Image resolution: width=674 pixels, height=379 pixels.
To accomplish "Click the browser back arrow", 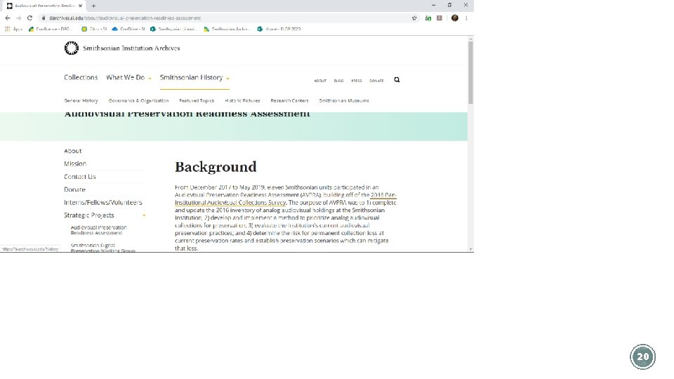I will pyautogui.click(x=7, y=18).
